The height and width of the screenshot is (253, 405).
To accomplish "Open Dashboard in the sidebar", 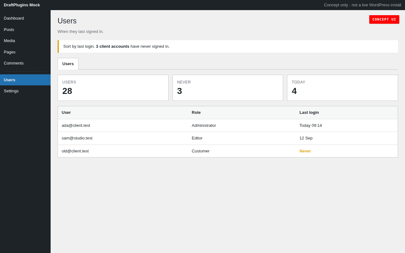I will (25, 18).
